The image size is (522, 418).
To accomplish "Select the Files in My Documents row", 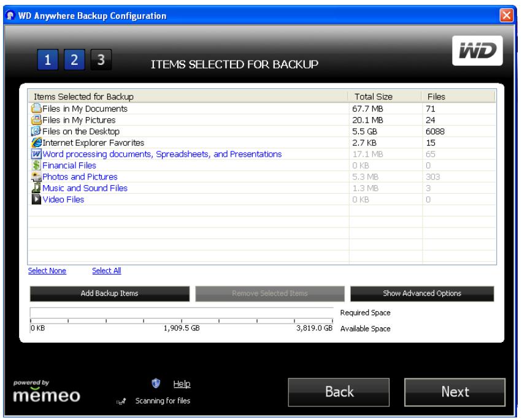I will 262,108.
